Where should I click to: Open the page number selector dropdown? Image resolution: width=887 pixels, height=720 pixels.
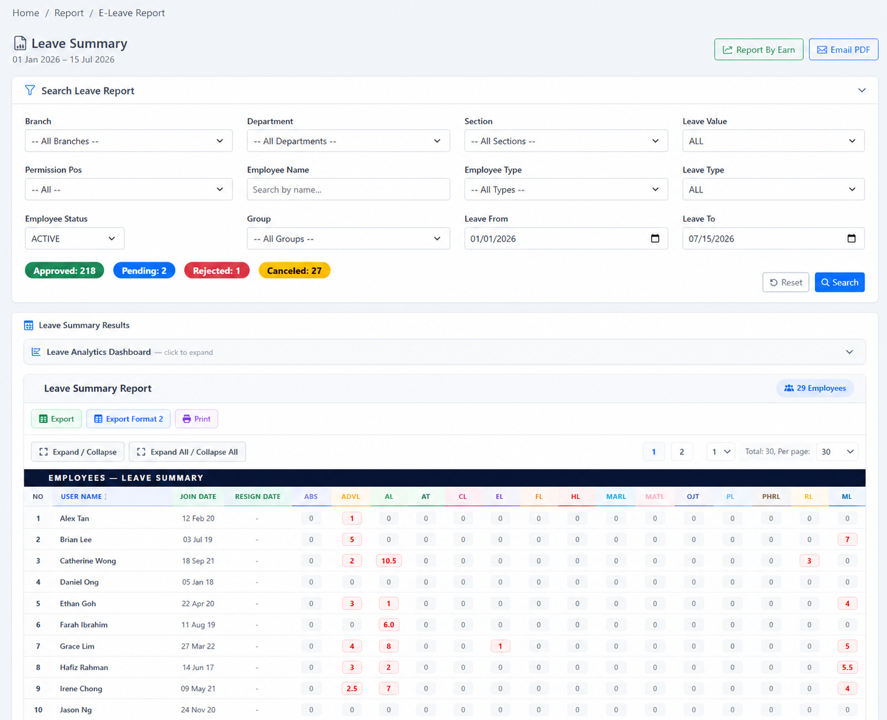721,452
